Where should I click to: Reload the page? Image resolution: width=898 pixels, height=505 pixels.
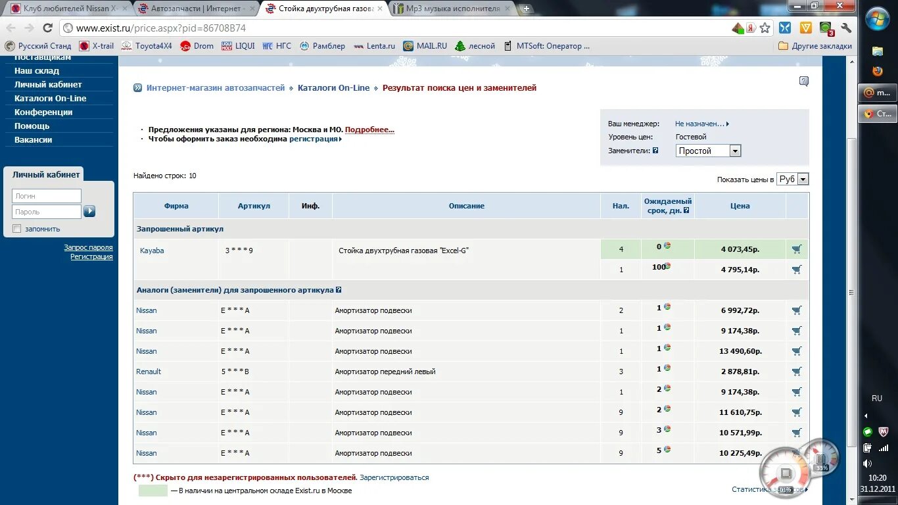(x=47, y=28)
